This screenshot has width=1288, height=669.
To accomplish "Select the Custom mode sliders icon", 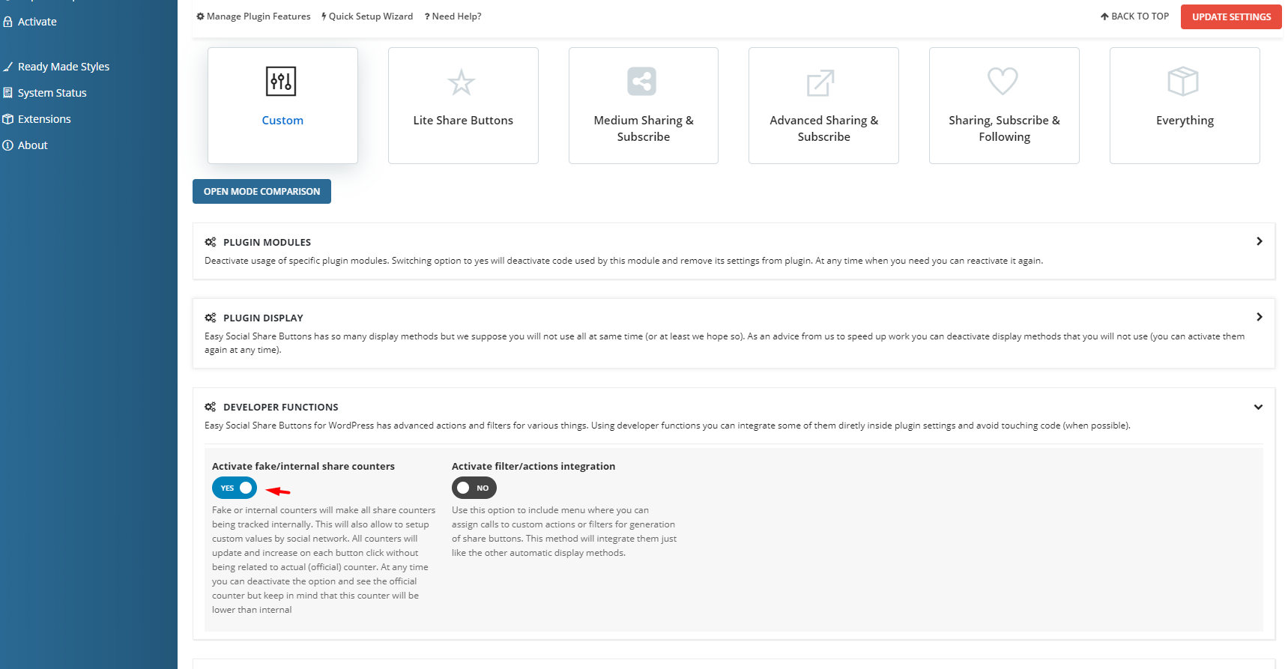I will 281,82.
